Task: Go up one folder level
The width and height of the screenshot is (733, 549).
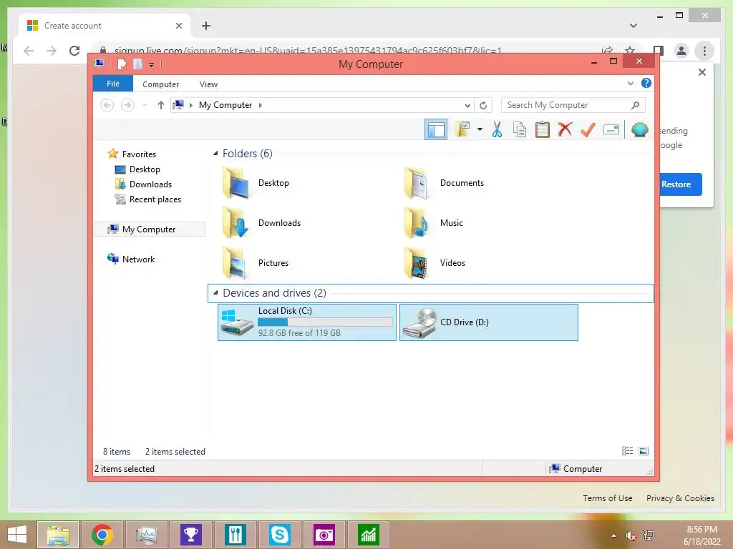Action: pos(161,105)
